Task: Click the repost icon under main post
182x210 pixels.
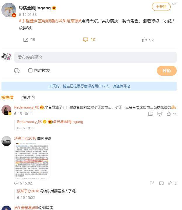Action: click(x=26, y=40)
